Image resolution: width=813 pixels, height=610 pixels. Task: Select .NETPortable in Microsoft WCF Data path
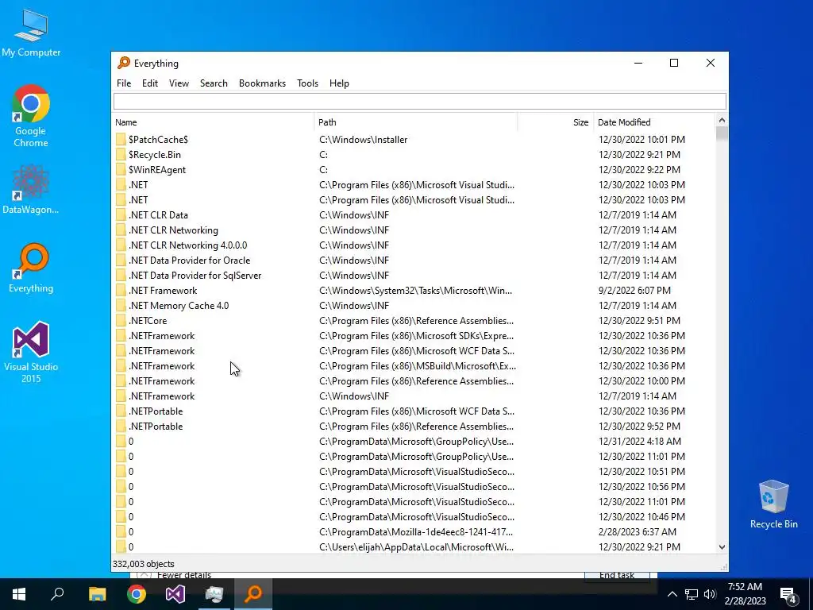point(156,411)
